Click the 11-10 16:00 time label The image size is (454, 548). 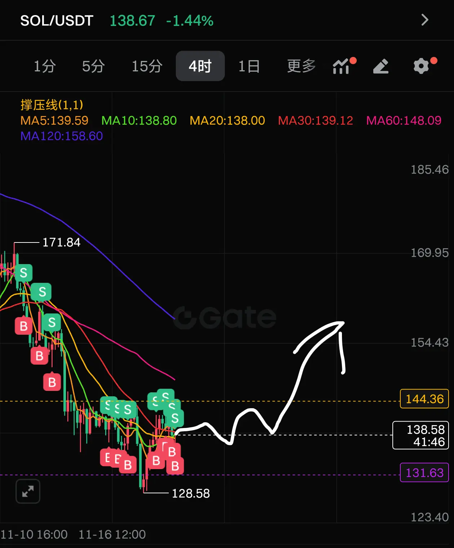point(34,534)
